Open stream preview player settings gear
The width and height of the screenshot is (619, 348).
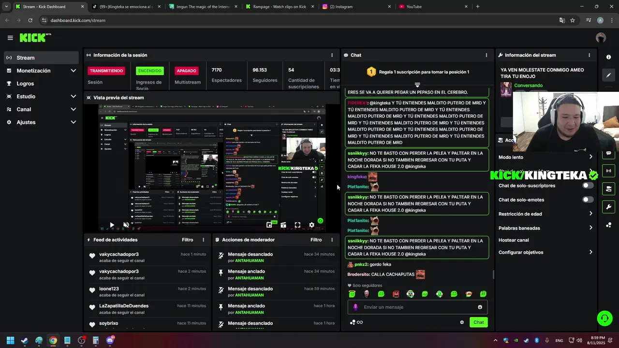tap(312, 225)
